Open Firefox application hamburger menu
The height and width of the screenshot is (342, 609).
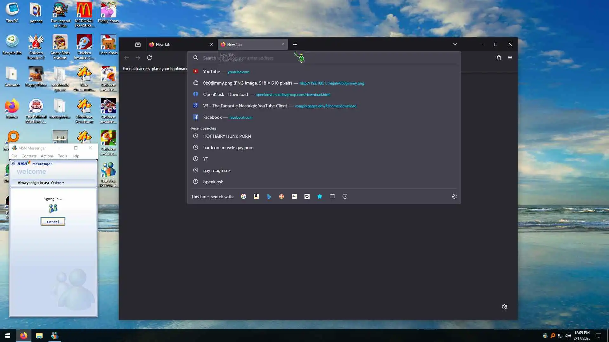pyautogui.click(x=510, y=58)
